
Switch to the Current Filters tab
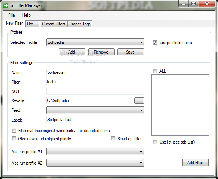click(x=54, y=24)
